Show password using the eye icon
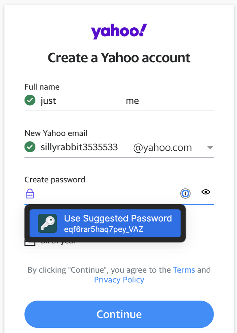237x333 pixels. [x=206, y=192]
